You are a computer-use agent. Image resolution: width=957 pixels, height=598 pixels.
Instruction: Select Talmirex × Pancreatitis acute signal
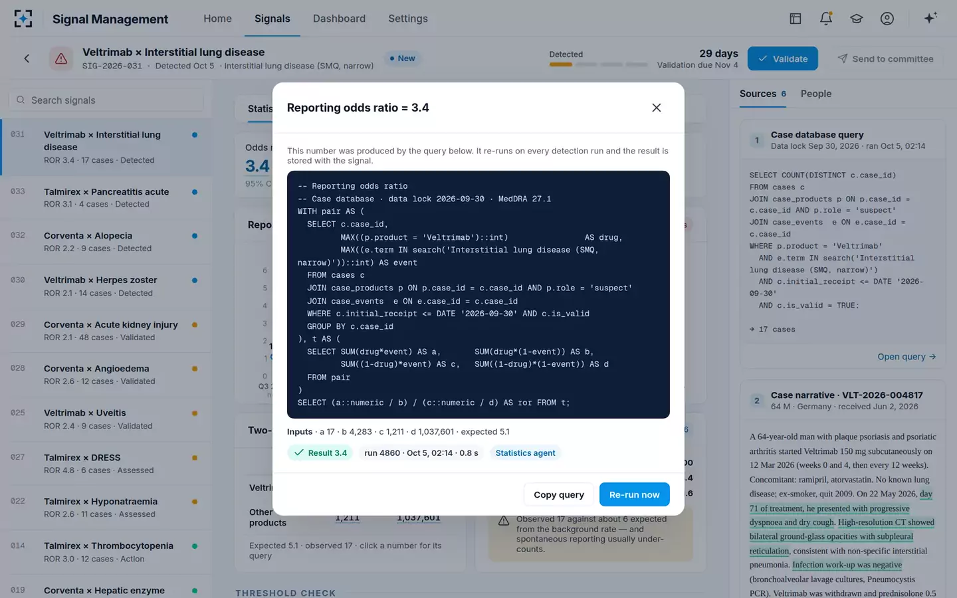pyautogui.click(x=106, y=198)
